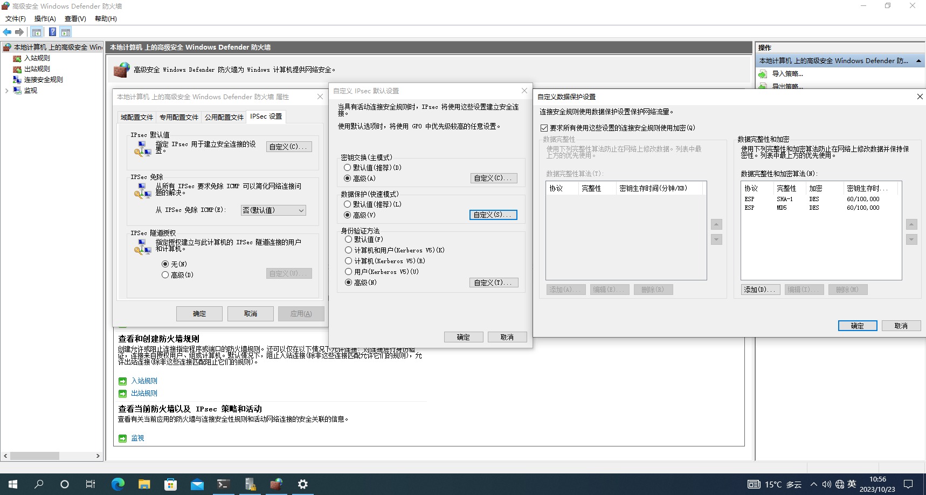Cancel the 自定义 IPsec 默认设置 dialog
This screenshot has width=926, height=495.
507,337
